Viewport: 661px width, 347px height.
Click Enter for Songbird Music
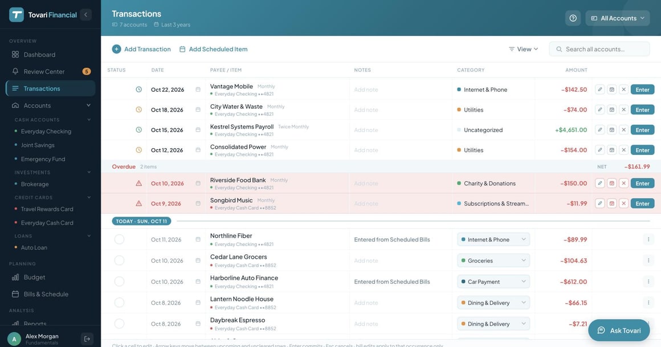[x=642, y=203]
